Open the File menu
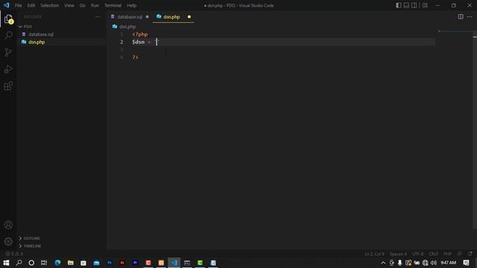Screen dimensions: 477x268 (x=18, y=5)
